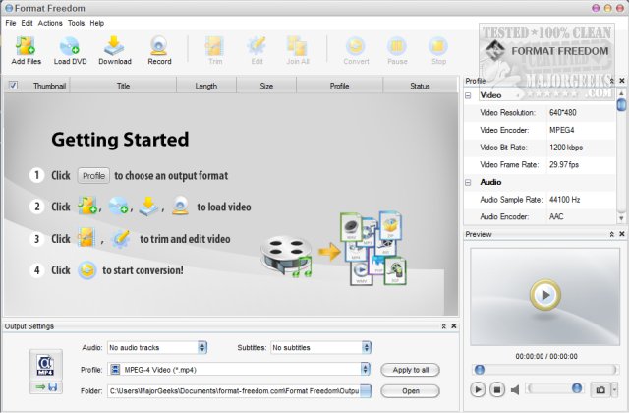This screenshot has width=629, height=413.
Task: Collapse the Output Settings panel
Action: [443, 326]
